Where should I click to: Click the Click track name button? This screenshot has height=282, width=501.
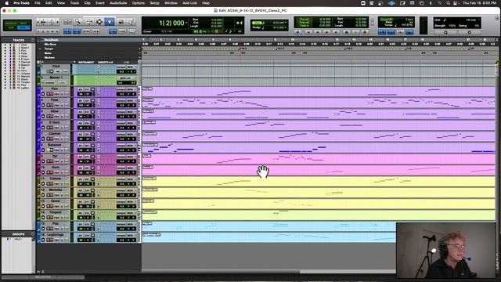point(56,66)
